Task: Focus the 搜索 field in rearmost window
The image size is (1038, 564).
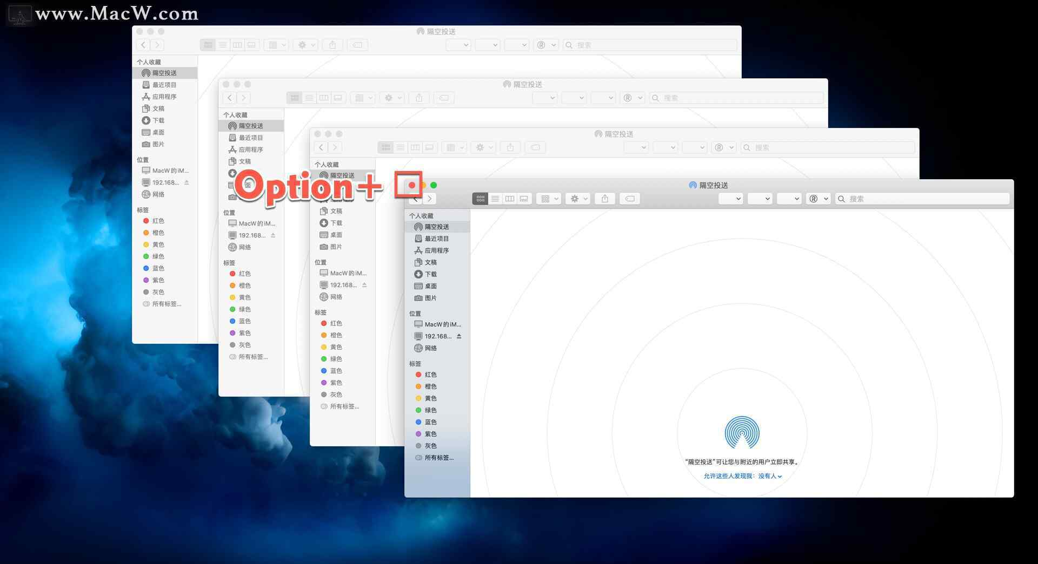Action: tap(650, 45)
